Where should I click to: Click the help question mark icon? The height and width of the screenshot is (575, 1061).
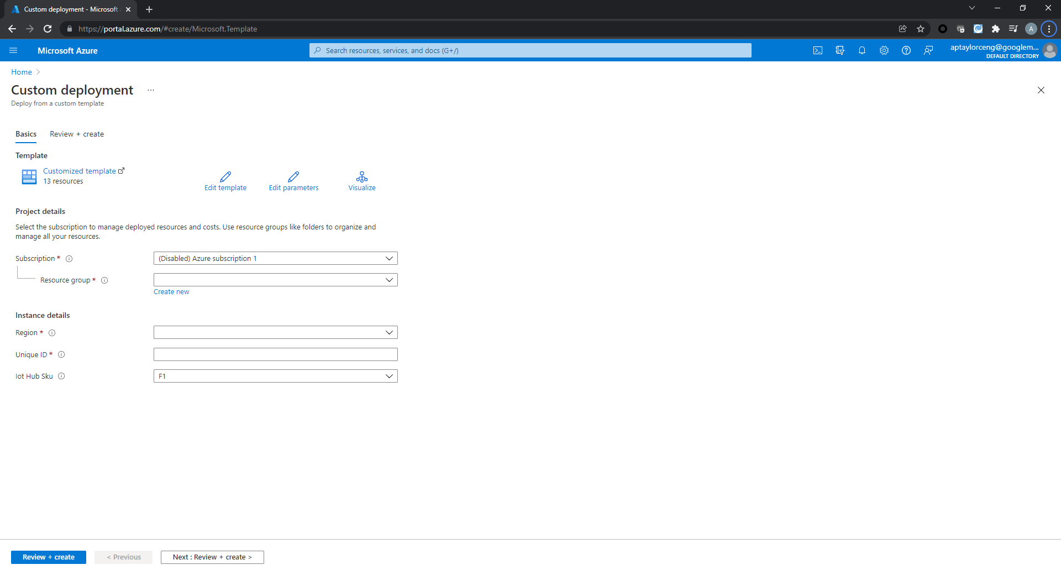click(906, 50)
